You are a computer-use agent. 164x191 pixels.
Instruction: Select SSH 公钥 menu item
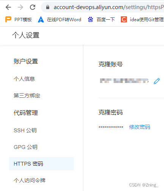pyautogui.click(x=25, y=130)
